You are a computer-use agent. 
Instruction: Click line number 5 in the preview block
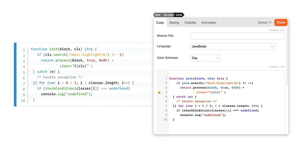pyautogui.click(x=24, y=73)
